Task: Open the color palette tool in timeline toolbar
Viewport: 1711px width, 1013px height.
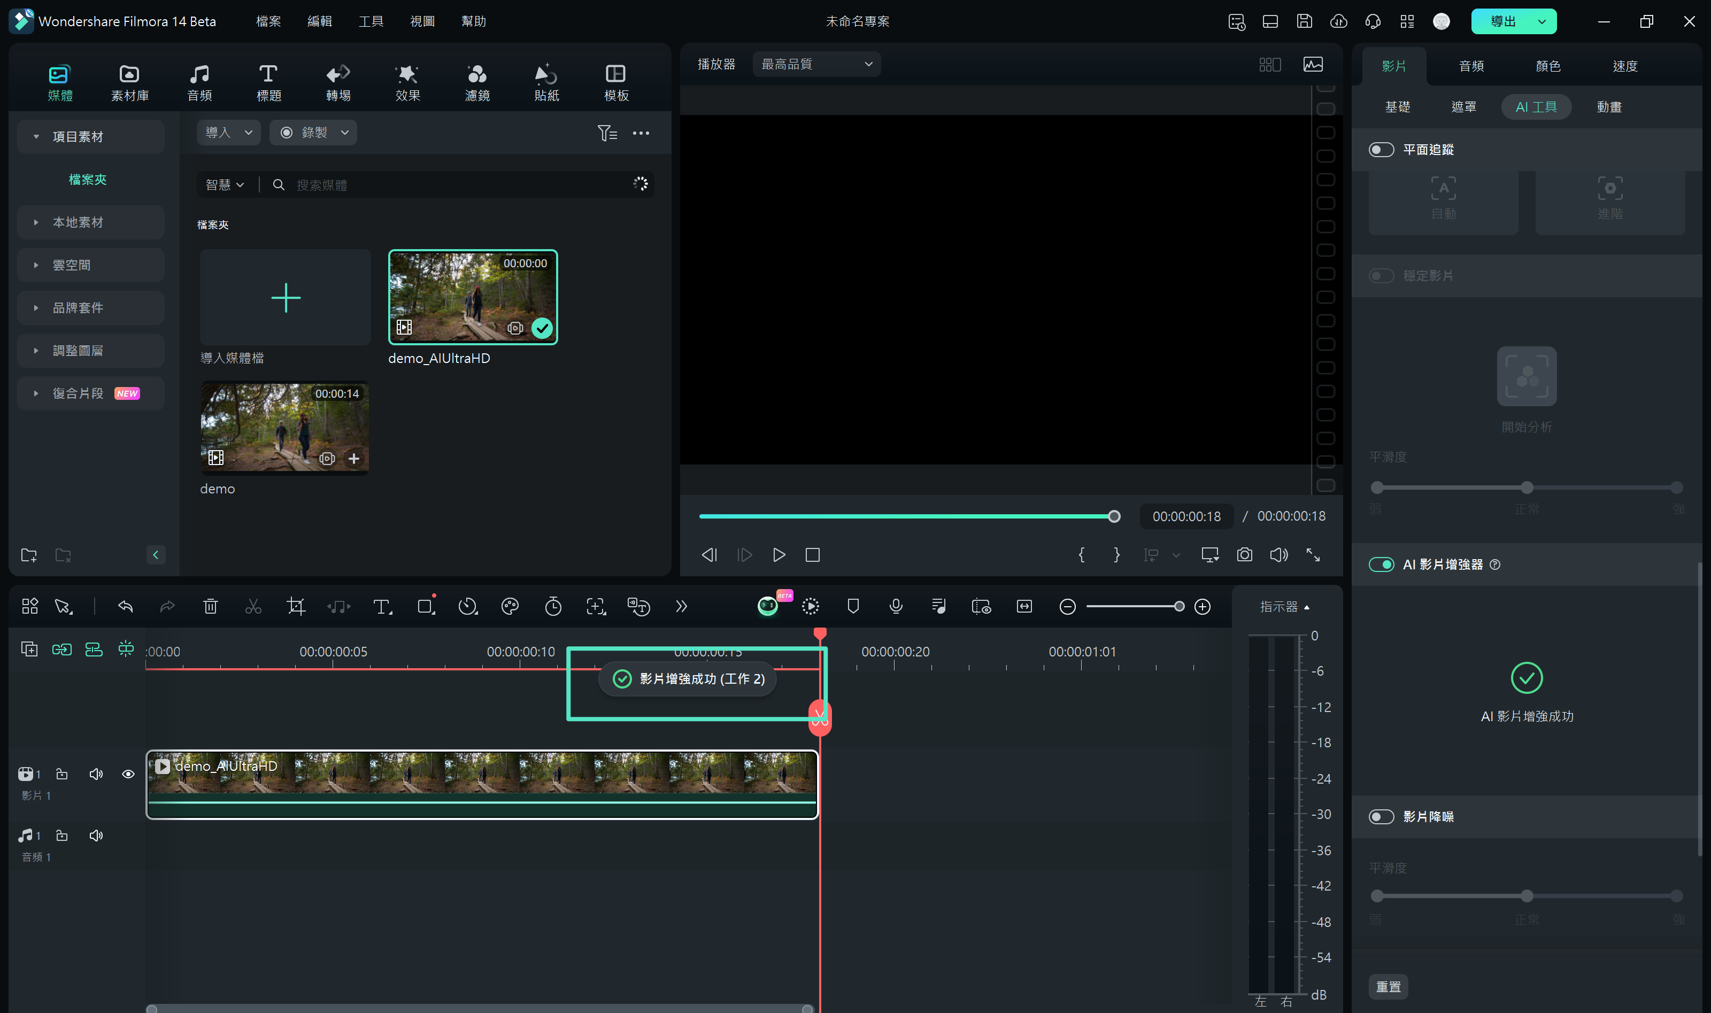Action: pos(510,606)
